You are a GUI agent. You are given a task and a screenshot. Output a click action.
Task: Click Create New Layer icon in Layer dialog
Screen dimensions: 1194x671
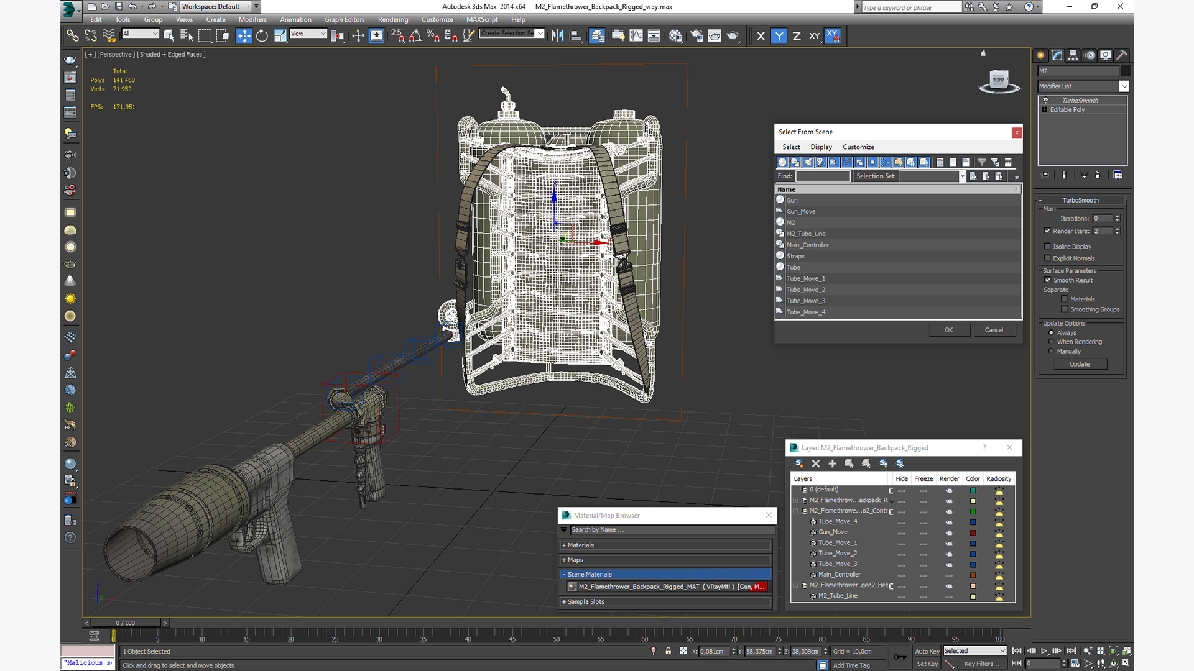799,463
